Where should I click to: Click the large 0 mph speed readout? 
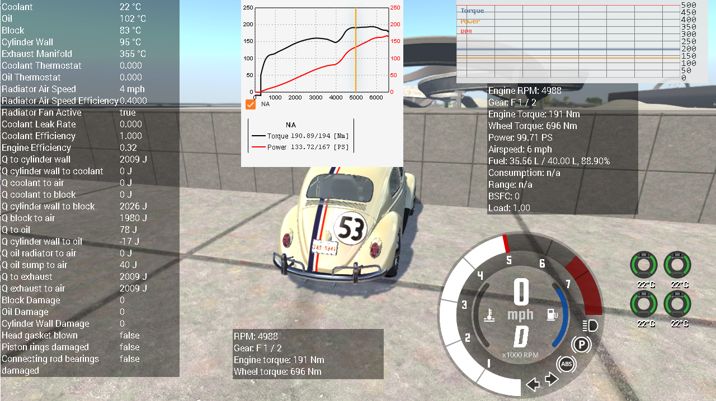point(521,292)
